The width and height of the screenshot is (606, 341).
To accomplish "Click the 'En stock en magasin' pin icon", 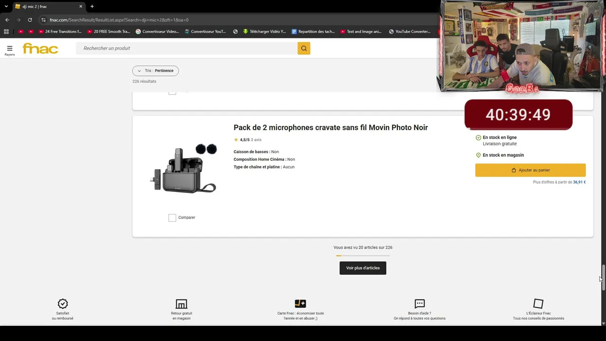I will pyautogui.click(x=478, y=155).
